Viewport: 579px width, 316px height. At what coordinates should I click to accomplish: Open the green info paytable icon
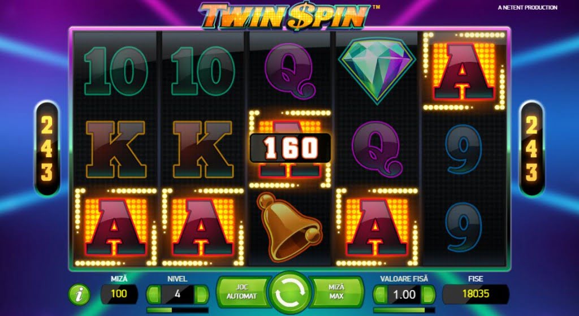(x=79, y=294)
